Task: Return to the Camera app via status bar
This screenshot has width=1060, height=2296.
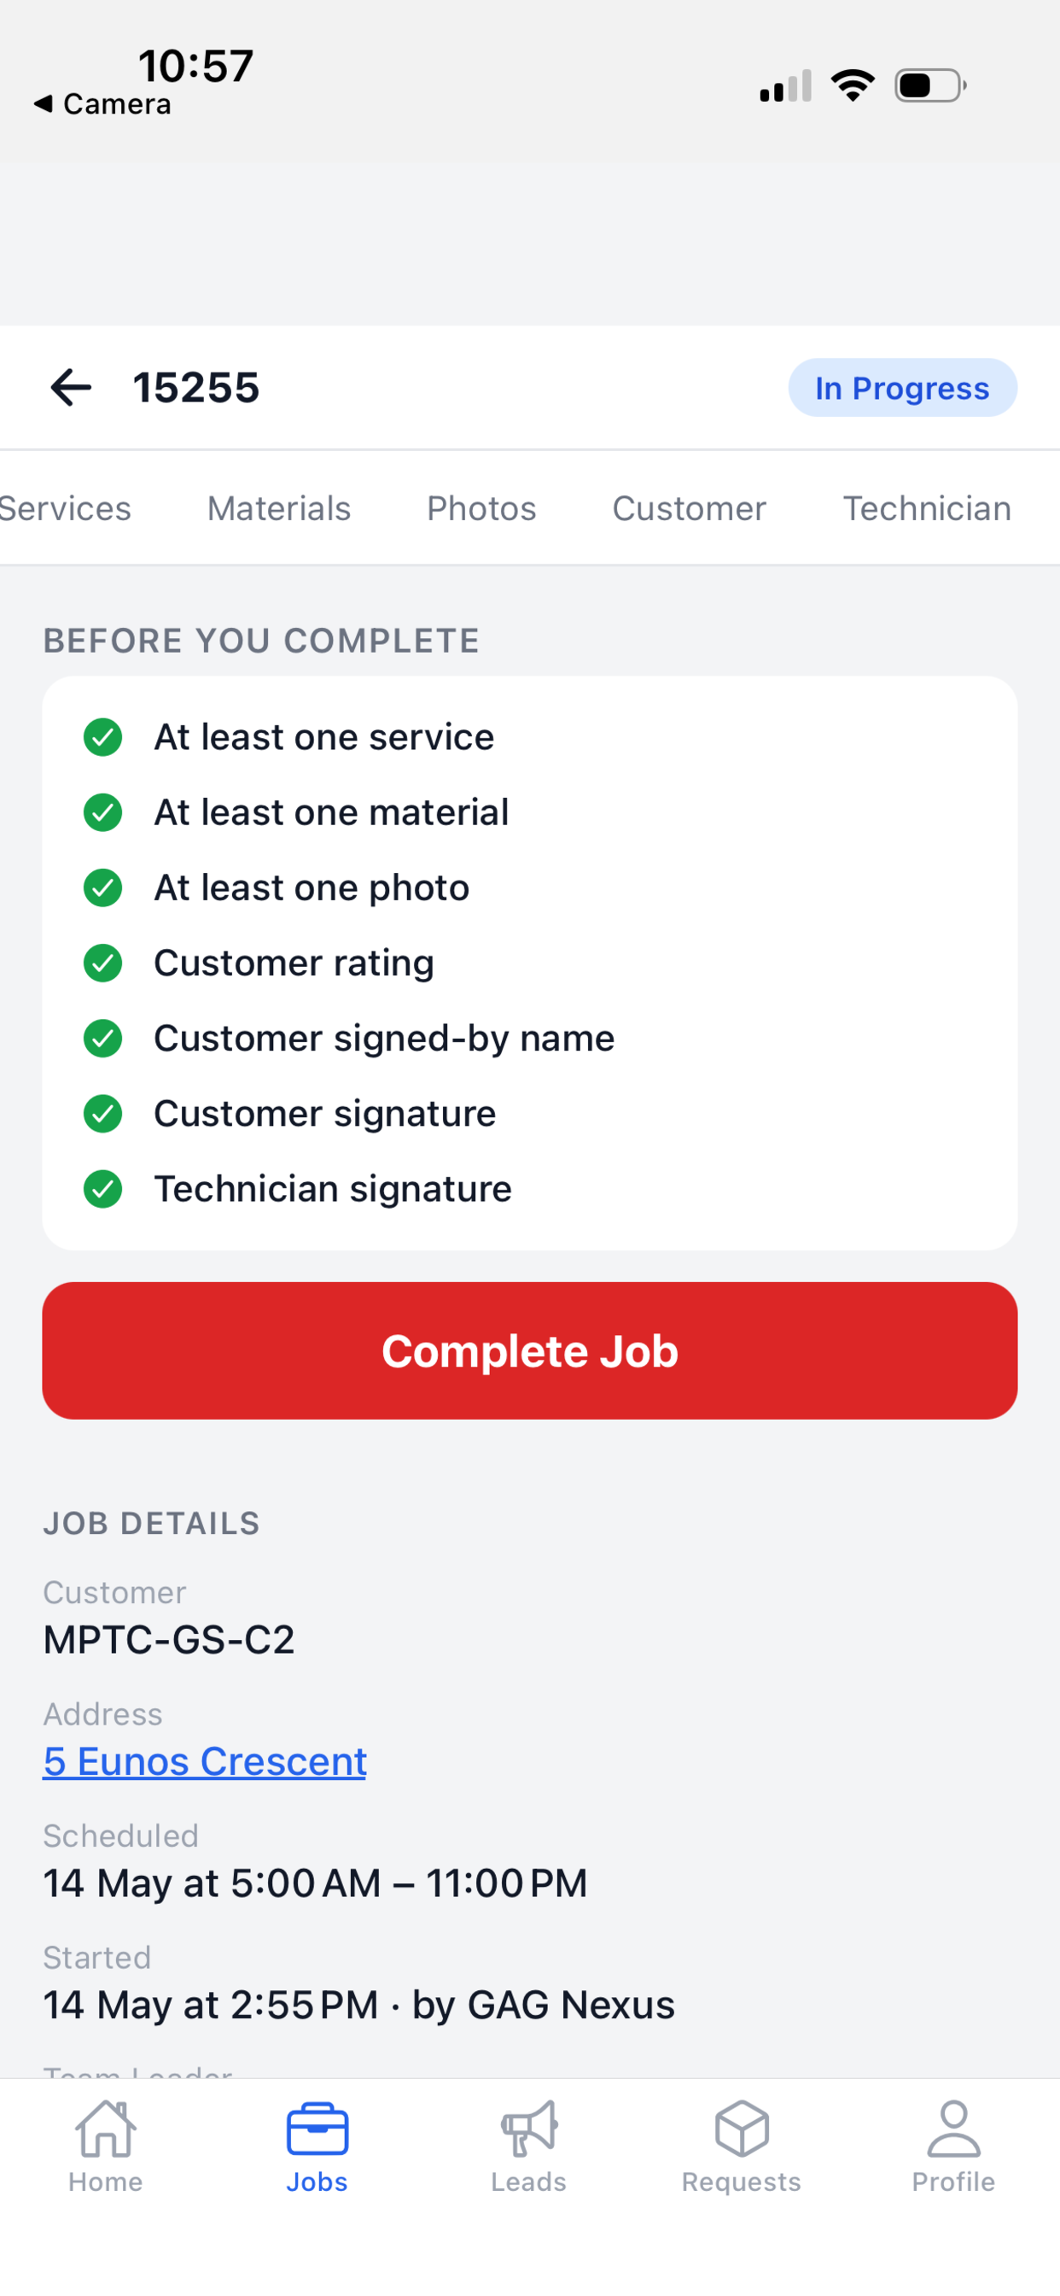Action: point(102,104)
